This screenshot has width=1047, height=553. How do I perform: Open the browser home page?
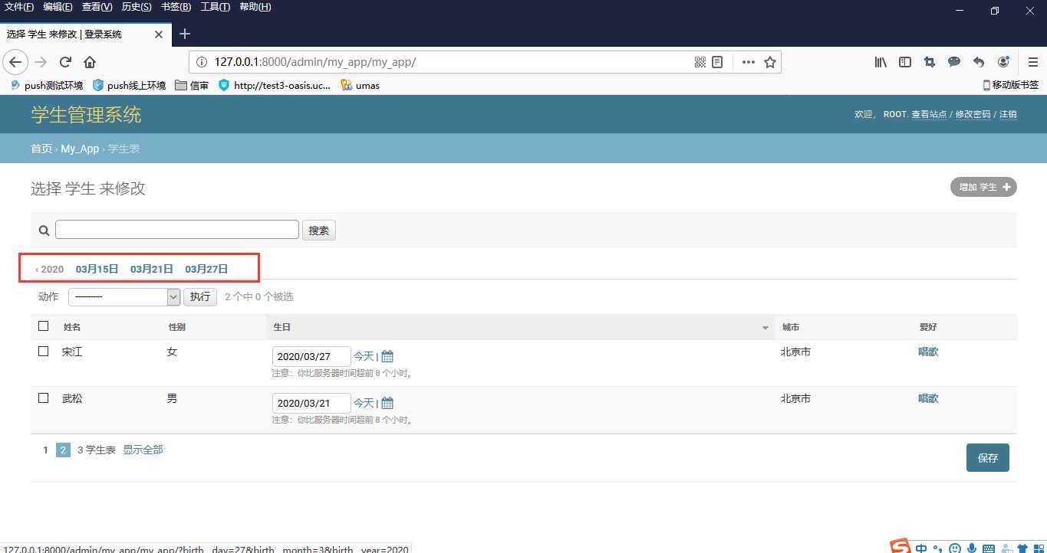90,62
